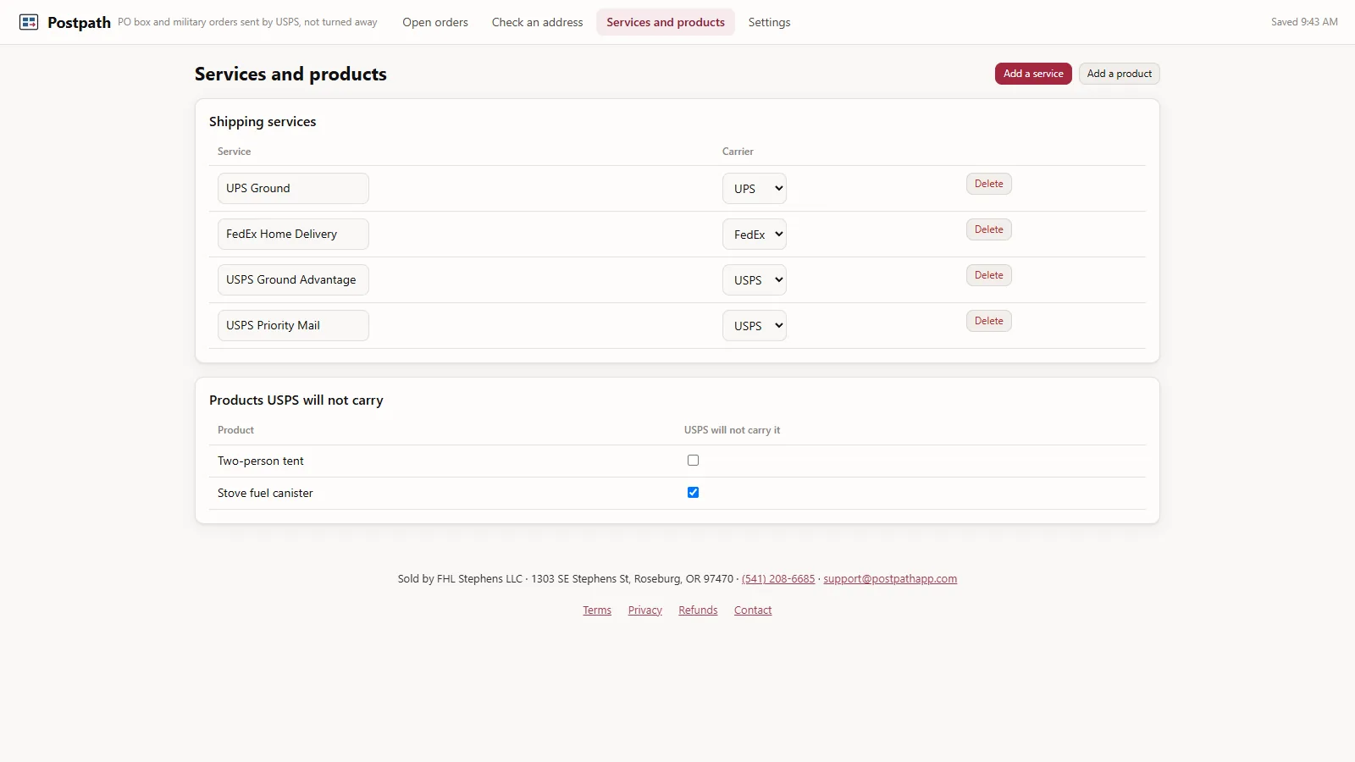Uncheck Stove fuel canister carry restriction

point(693,493)
